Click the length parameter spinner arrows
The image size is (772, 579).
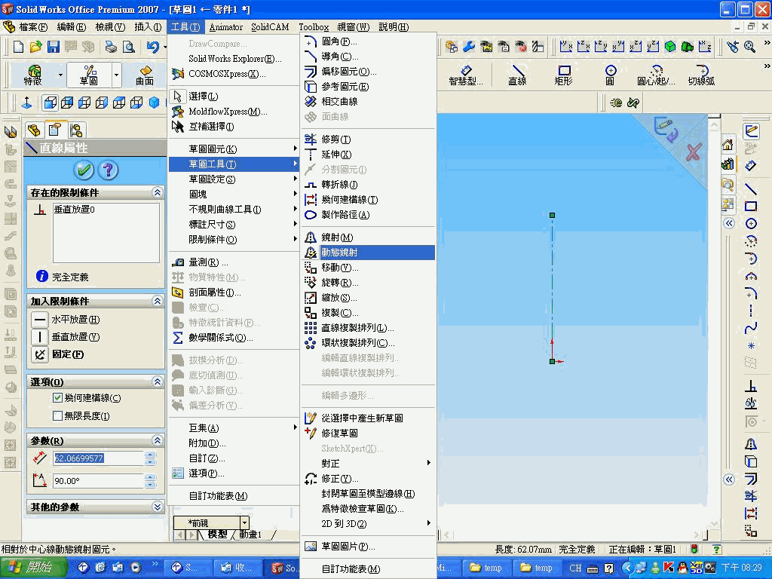(x=151, y=458)
